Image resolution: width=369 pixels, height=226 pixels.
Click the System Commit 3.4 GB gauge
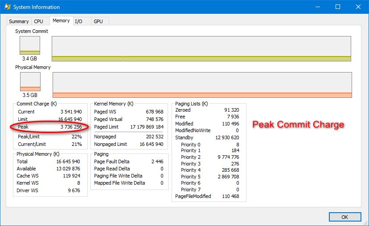(x=30, y=45)
